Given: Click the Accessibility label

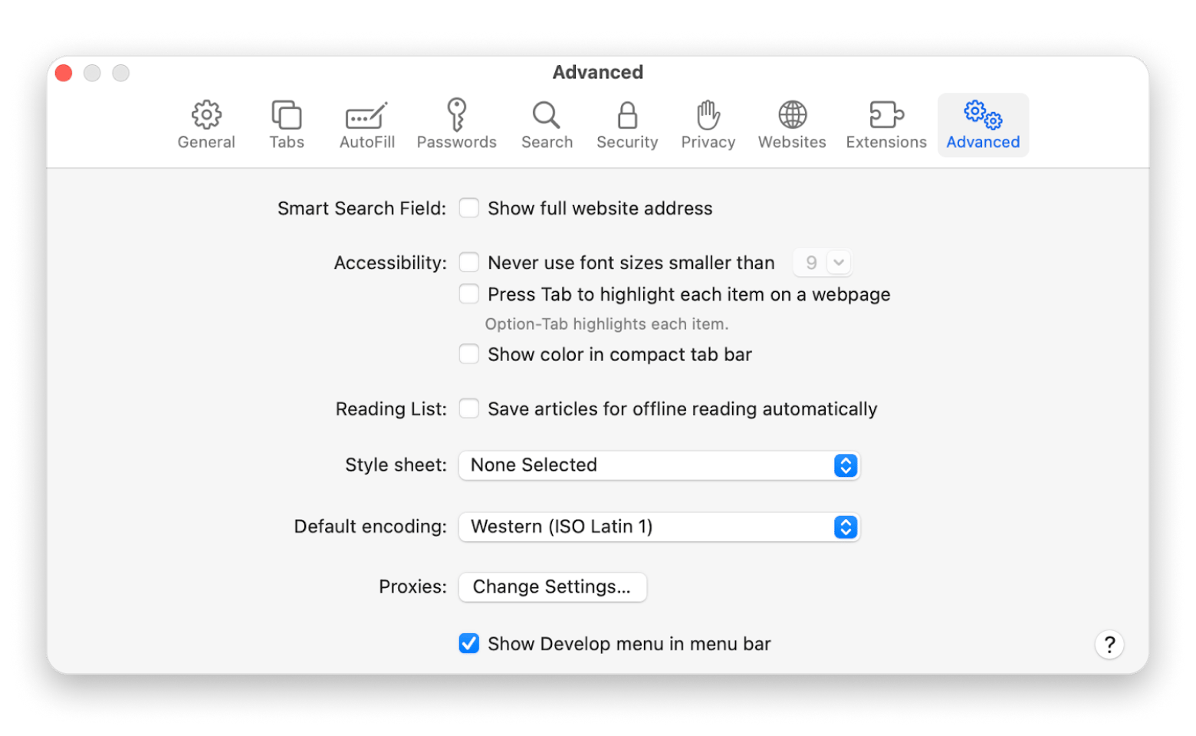Looking at the screenshot, I should pos(390,263).
